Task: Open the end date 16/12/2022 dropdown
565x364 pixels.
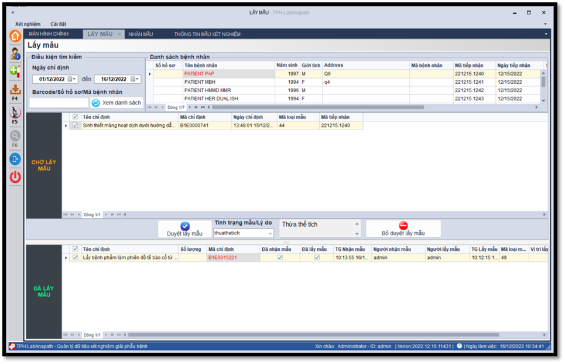Action: click(135, 79)
